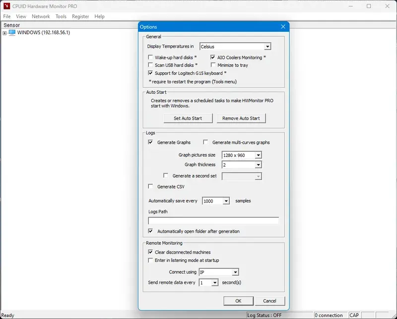Open Automatically save every samples dropdown
The image size is (397, 319).
click(216, 201)
